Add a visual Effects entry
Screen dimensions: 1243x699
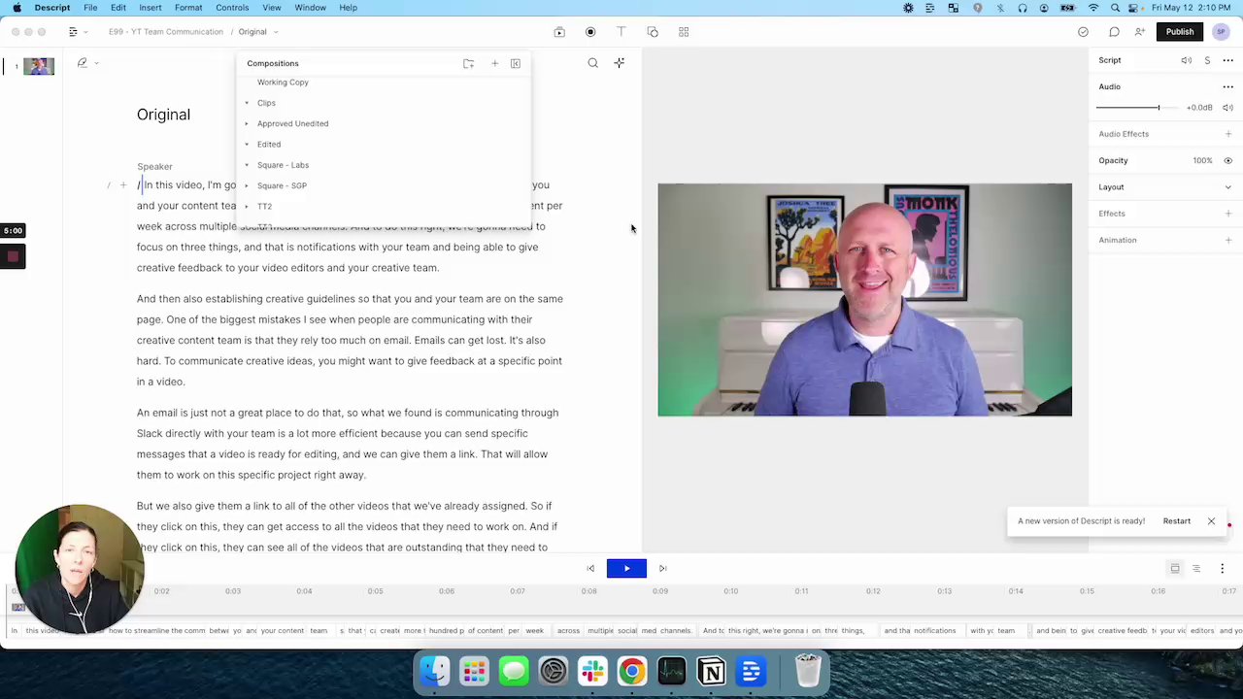1228,214
